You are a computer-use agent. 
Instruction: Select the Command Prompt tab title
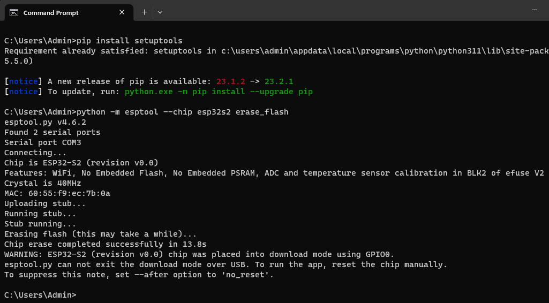click(51, 13)
